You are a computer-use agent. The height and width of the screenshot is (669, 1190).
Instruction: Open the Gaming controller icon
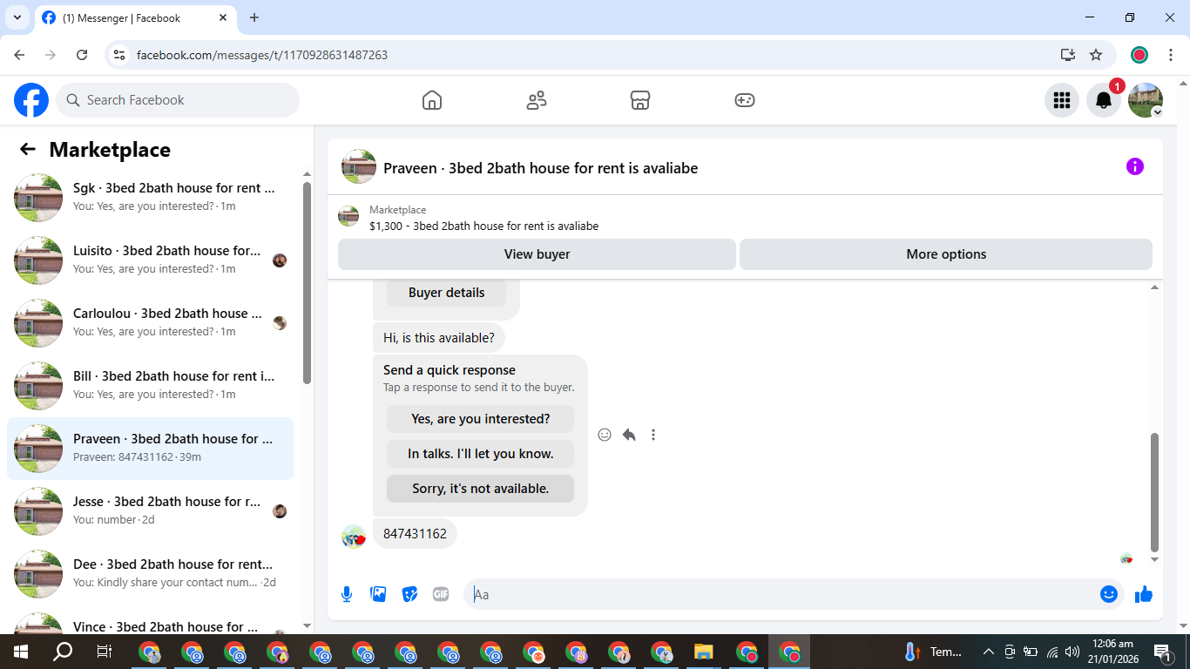tap(745, 100)
